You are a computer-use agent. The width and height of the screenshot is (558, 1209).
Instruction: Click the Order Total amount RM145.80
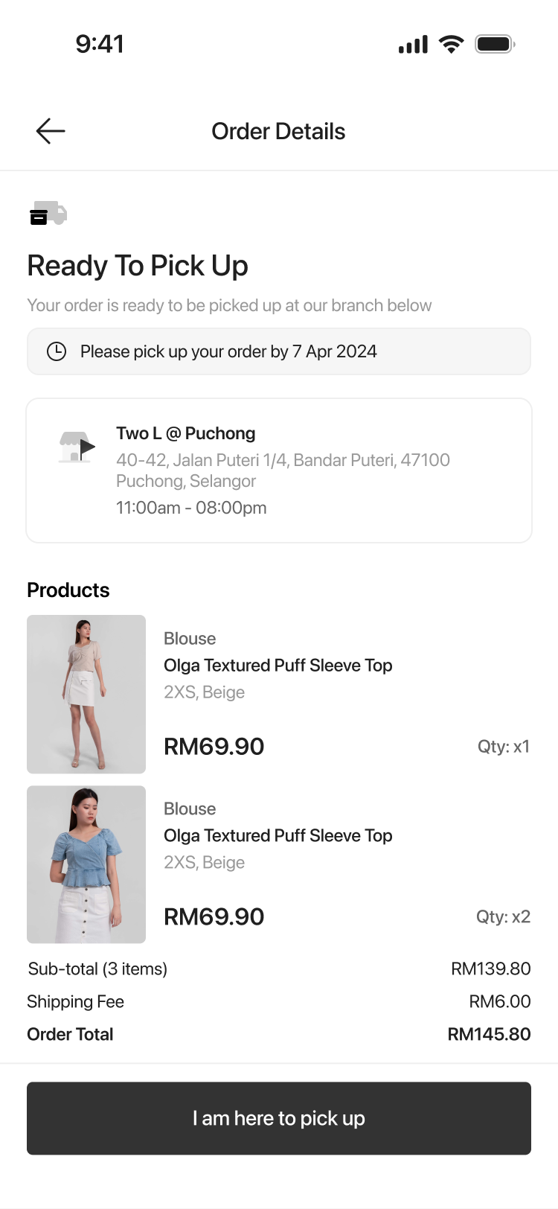(x=489, y=1034)
